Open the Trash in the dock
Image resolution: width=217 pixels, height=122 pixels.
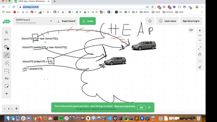[x=198, y=118]
